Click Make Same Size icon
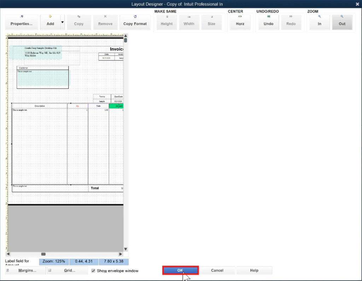Screen dimensions: 362x281 click(211, 22)
